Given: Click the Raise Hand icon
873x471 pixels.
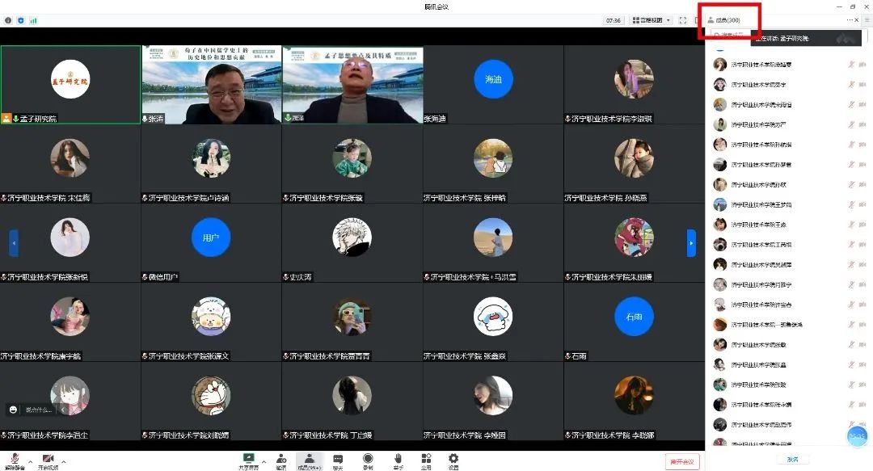Looking at the screenshot, I should 398,459.
